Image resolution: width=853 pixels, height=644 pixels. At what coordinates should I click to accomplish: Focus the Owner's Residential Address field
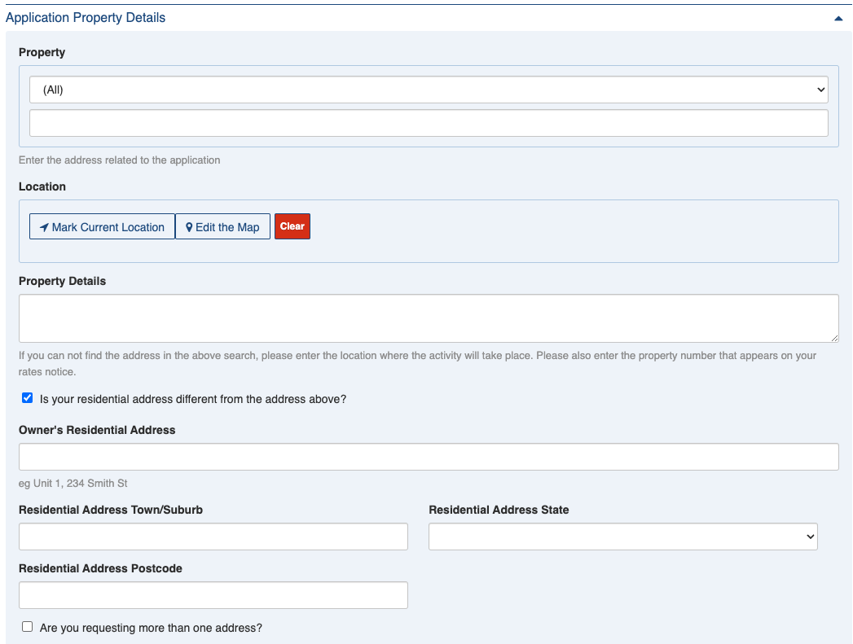(428, 457)
